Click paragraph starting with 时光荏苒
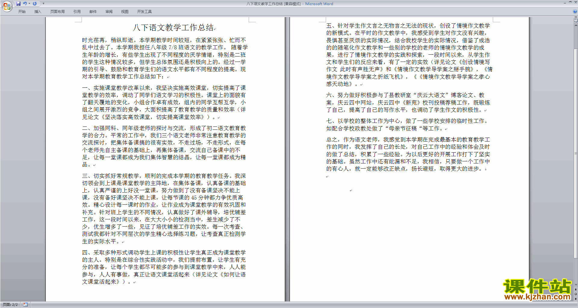This screenshot has height=308, width=578. click(x=164, y=58)
